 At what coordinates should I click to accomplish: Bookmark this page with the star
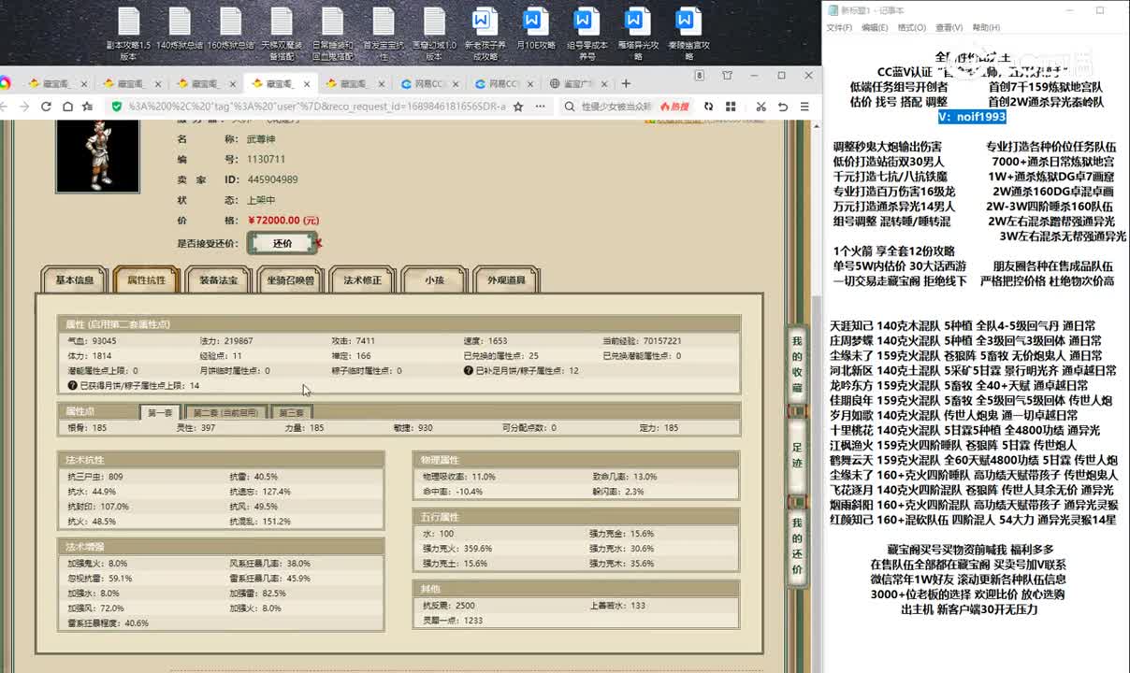(x=518, y=107)
